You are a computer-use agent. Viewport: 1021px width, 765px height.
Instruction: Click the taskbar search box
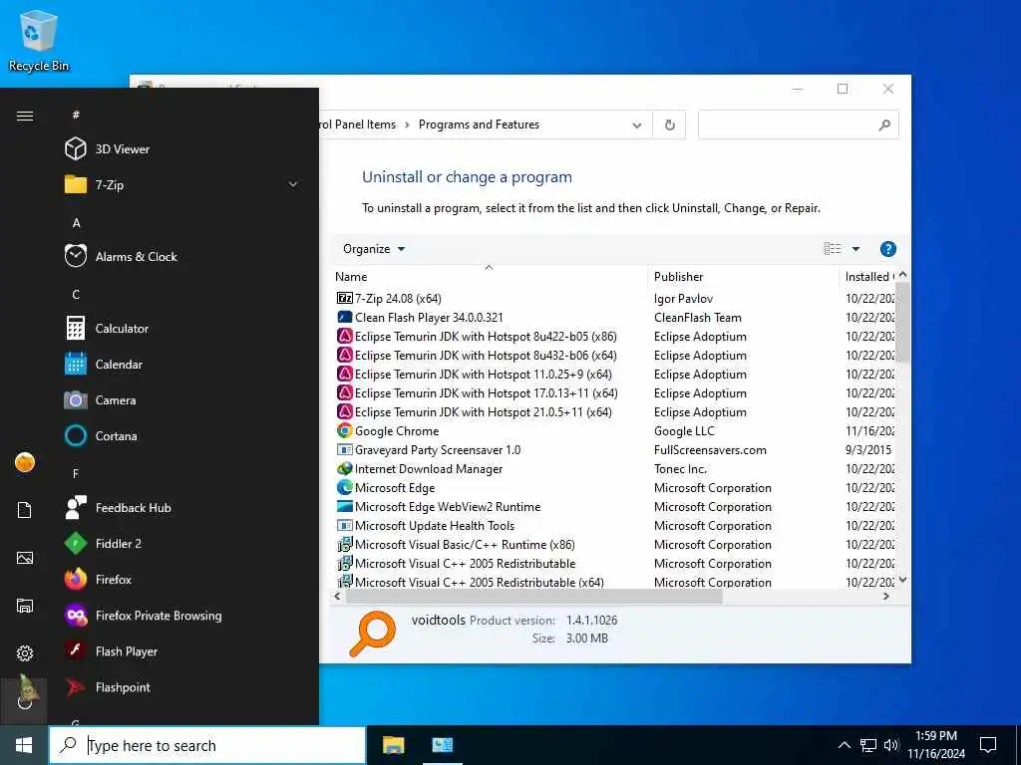(x=207, y=745)
